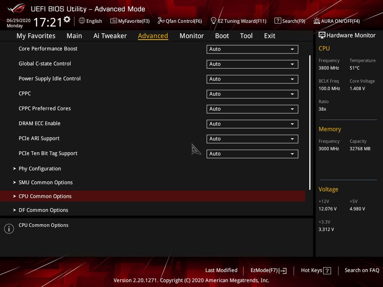Image resolution: width=383 pixels, height=287 pixels.
Task: Change language via English label
Action: pyautogui.click(x=94, y=21)
